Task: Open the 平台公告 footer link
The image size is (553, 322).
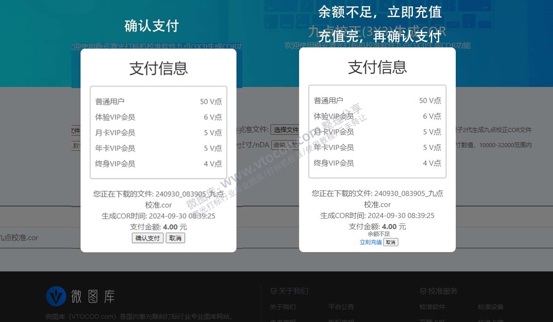Action: pyautogui.click(x=341, y=307)
